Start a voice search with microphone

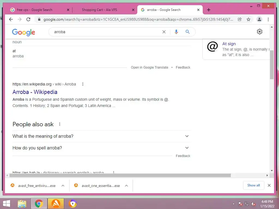[176, 32]
